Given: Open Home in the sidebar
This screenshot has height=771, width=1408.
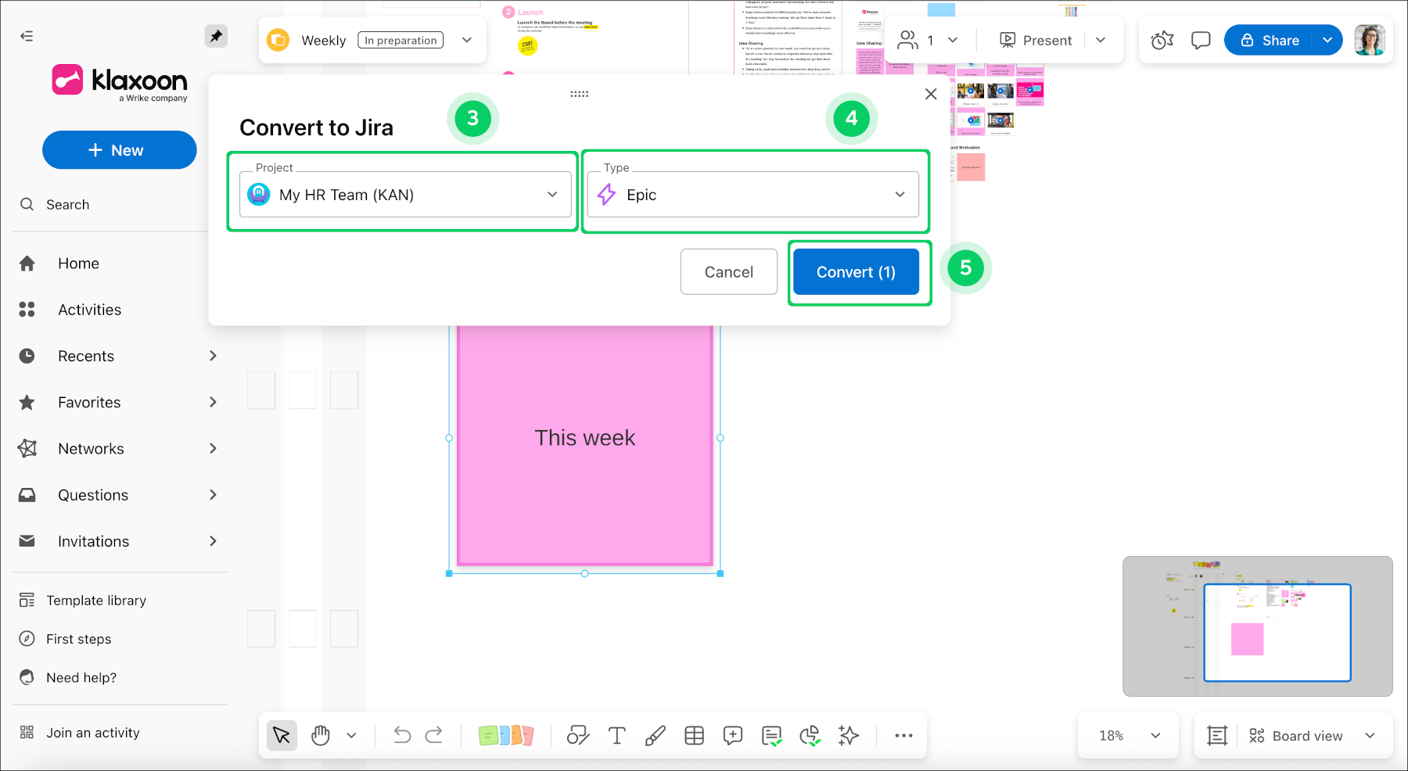Looking at the screenshot, I should [x=78, y=264].
